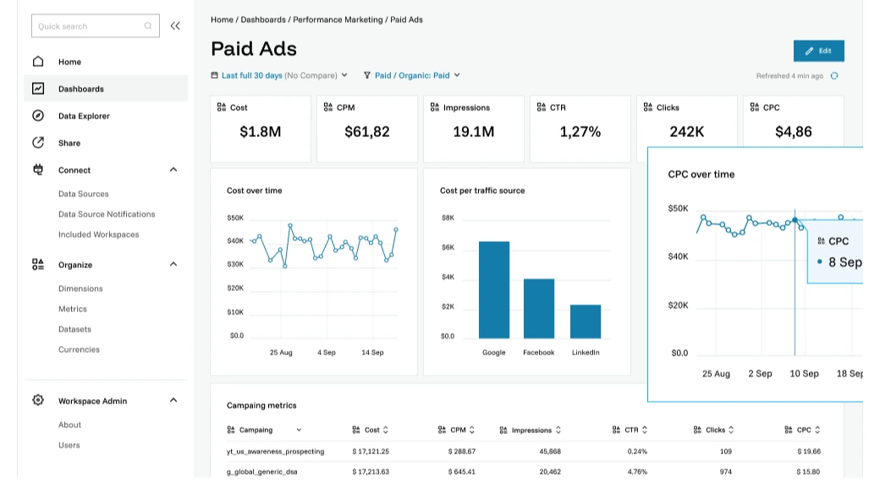Collapse the sidebar with double-chevron icon
Viewport: 880px width, 494px height.
[175, 26]
